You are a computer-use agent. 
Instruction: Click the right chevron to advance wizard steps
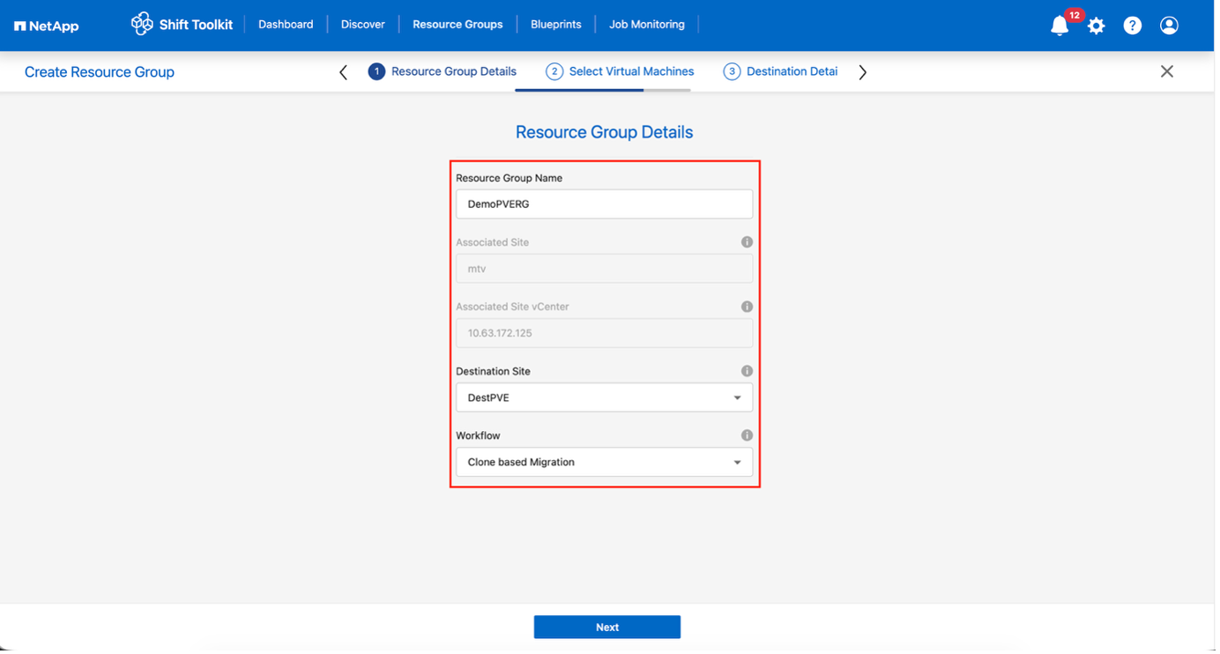click(x=862, y=71)
